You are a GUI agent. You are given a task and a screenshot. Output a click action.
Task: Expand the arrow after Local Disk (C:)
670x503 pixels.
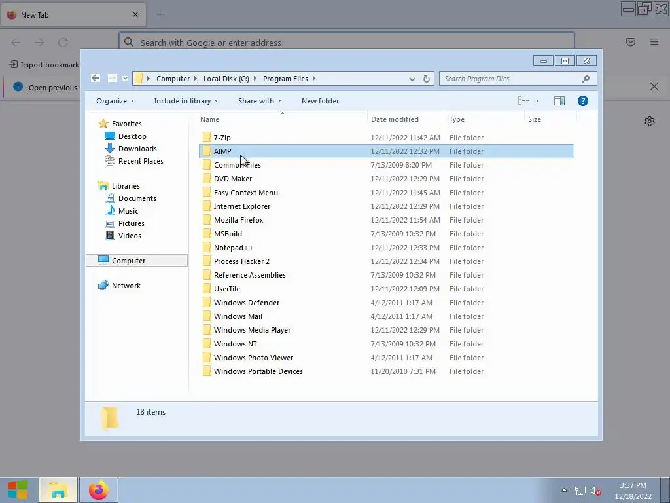click(255, 79)
